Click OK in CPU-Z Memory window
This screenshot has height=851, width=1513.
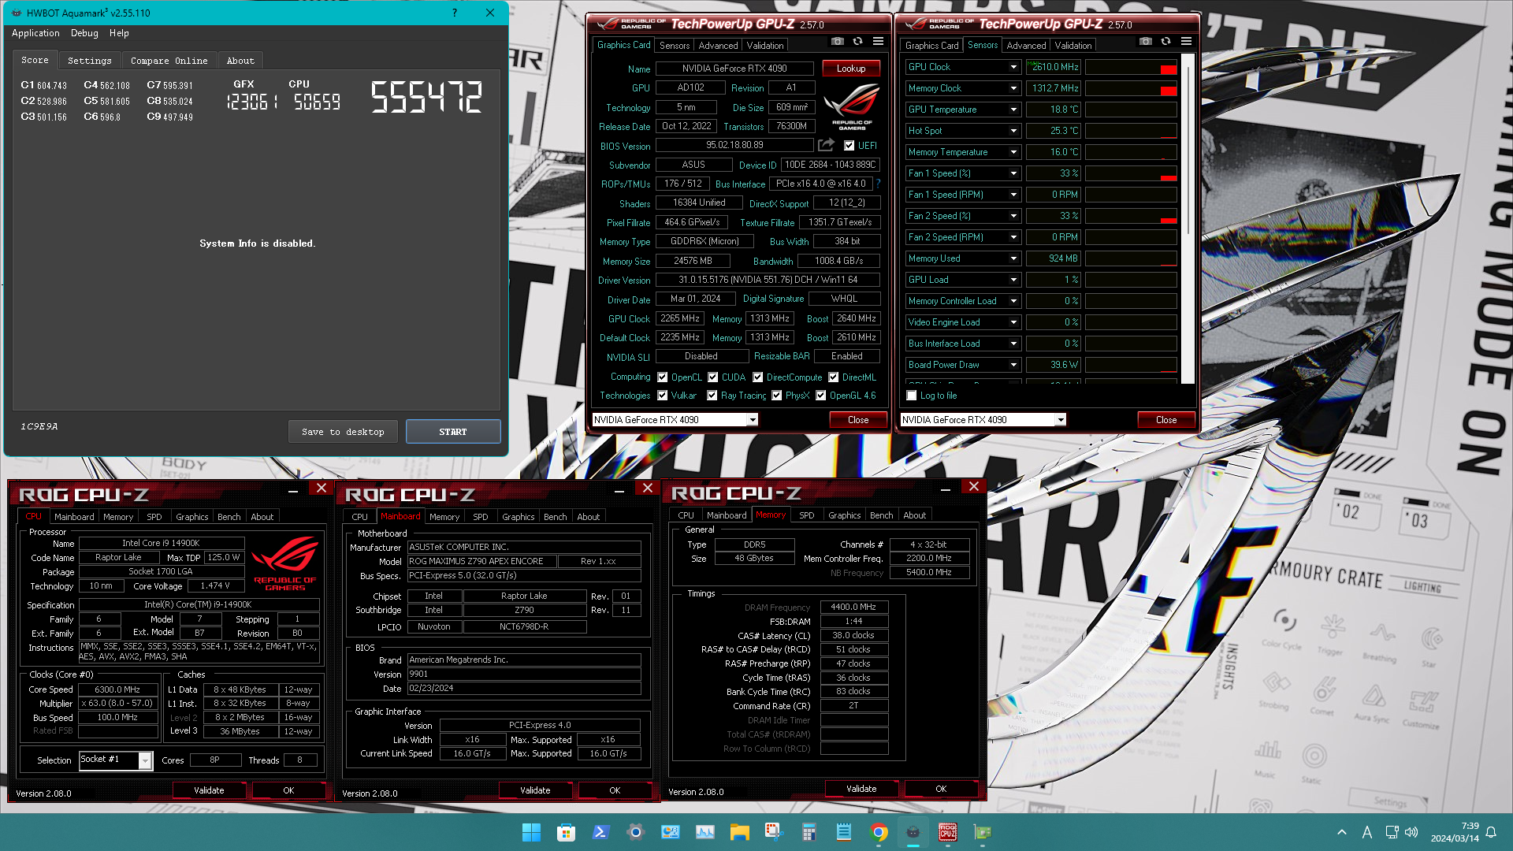coord(941,789)
